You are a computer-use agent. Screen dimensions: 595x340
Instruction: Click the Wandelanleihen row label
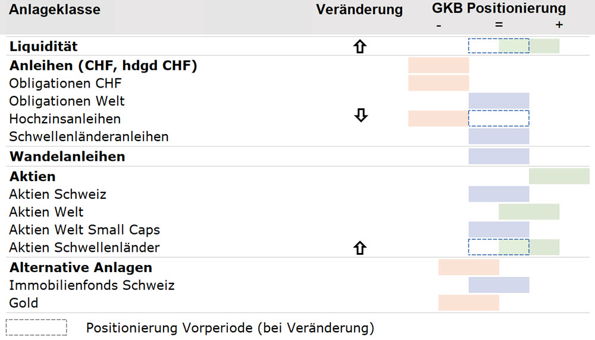tap(67, 157)
